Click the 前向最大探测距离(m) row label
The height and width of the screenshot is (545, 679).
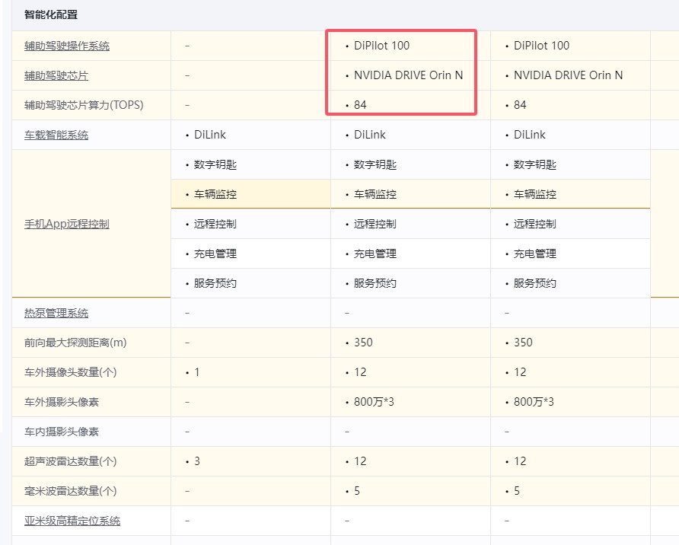(75, 343)
